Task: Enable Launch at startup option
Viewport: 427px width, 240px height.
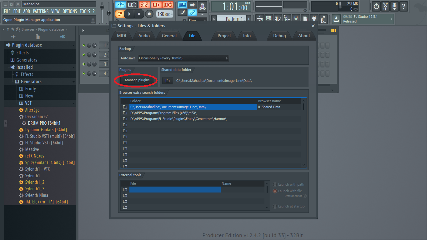Action: (x=275, y=206)
